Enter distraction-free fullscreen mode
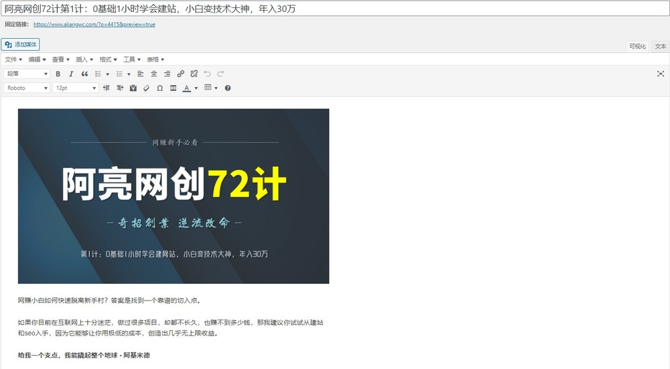Image resolution: width=670 pixels, height=369 pixels. click(x=661, y=74)
